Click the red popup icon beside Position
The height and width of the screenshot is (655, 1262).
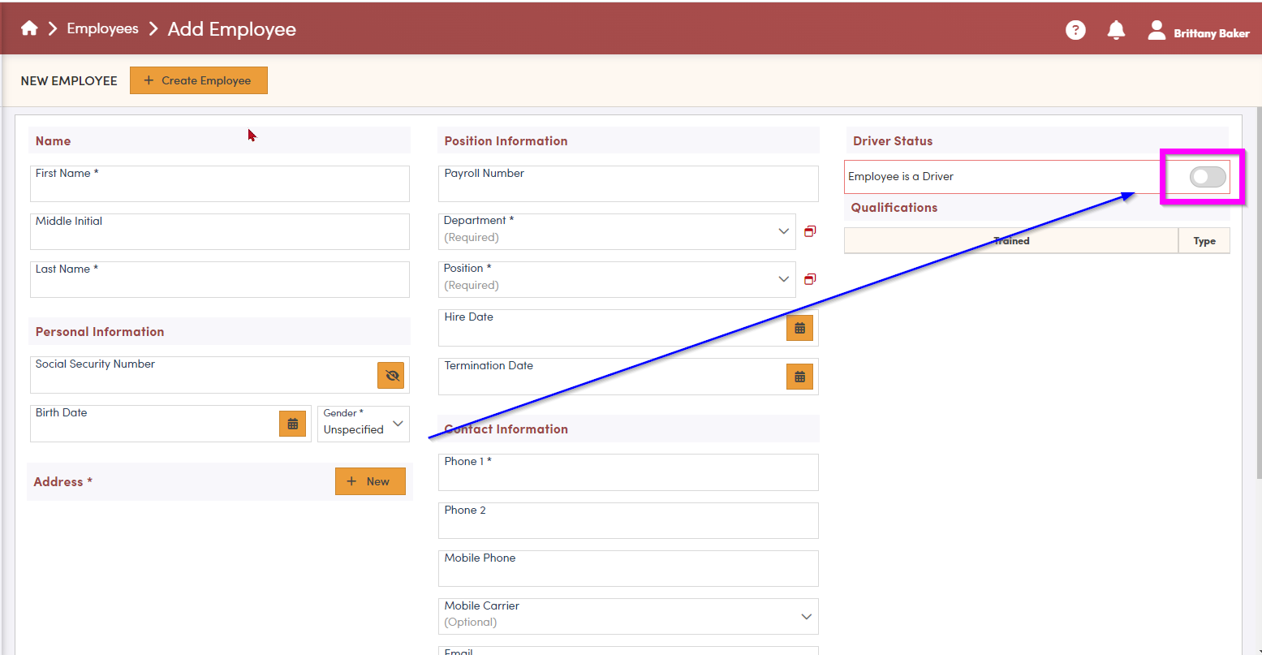coord(810,279)
